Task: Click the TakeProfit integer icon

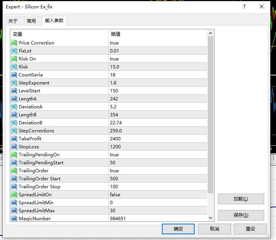Action: point(14,139)
